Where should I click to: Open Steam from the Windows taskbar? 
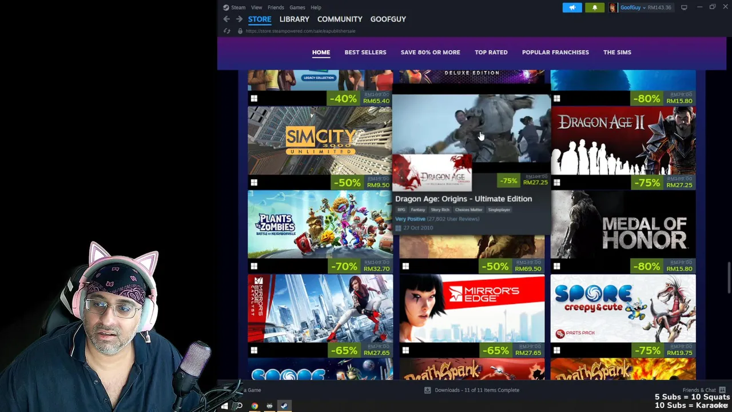pos(284,406)
